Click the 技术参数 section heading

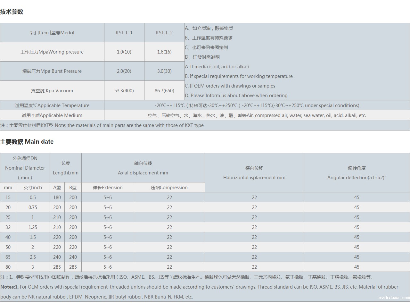click(12, 12)
